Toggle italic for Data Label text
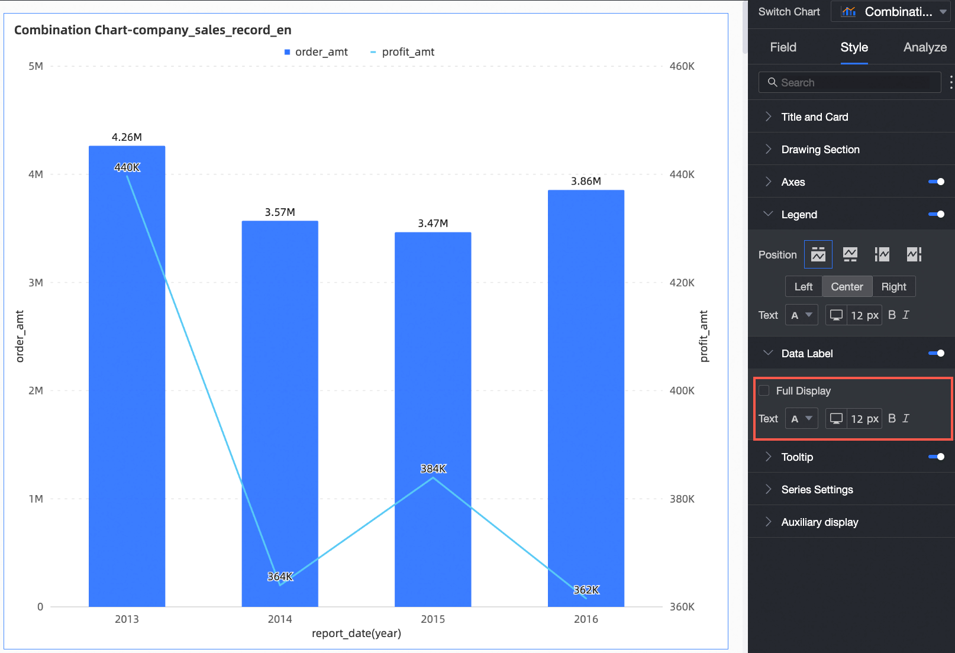The width and height of the screenshot is (955, 653). (906, 418)
